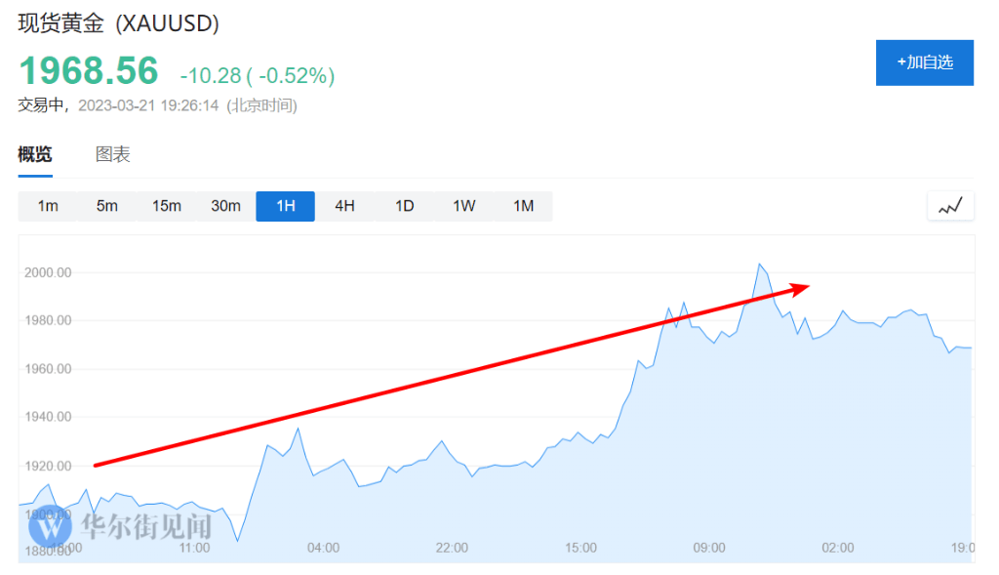This screenshot has height=575, width=999.
Task: Click the 2000.00 price axis label
Action: 48,272
